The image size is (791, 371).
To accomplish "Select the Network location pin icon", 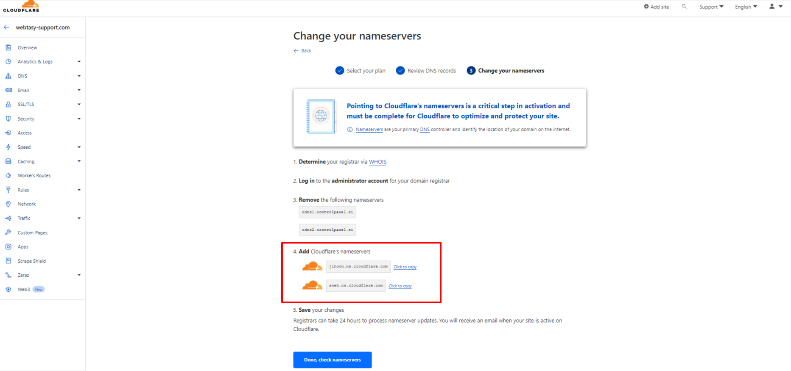I will tap(8, 204).
